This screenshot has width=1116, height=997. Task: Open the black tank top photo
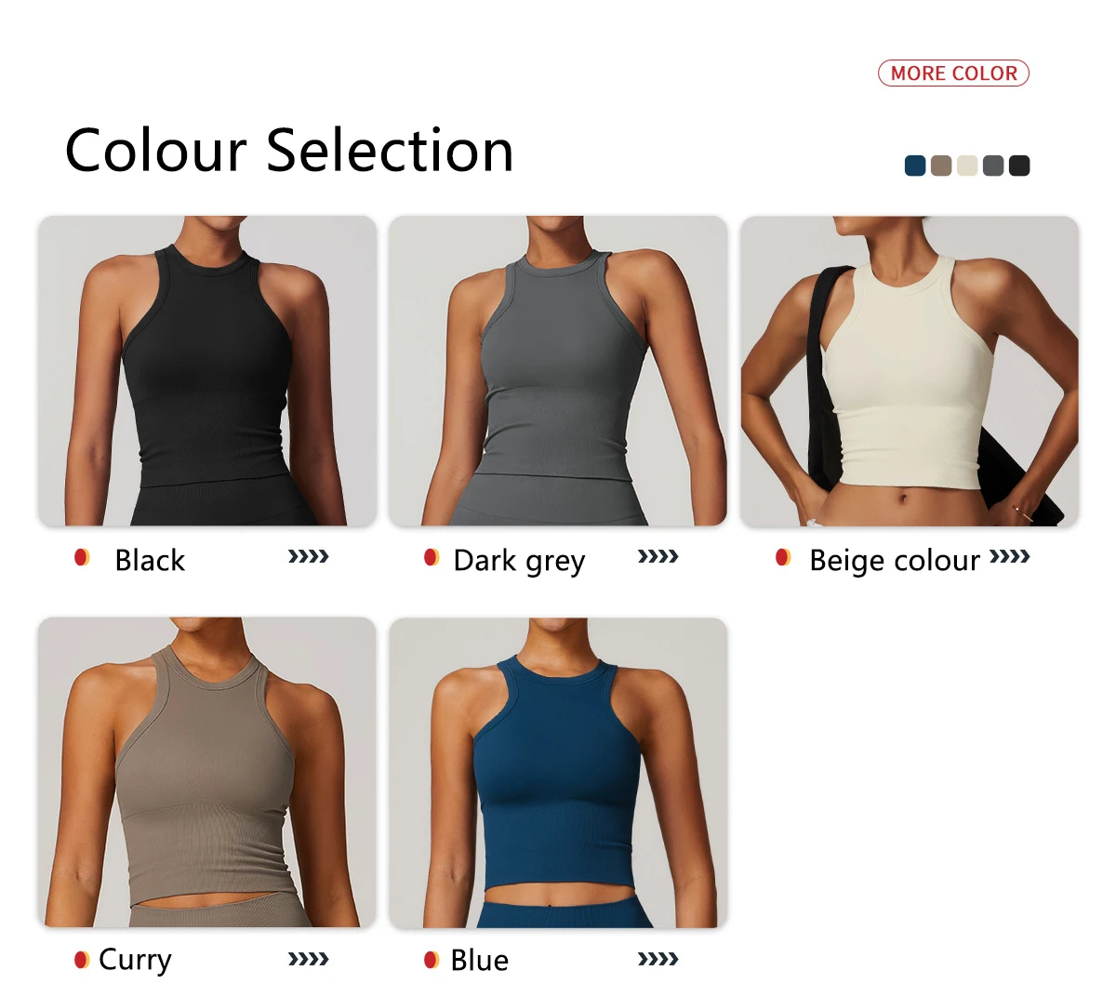[x=207, y=371]
